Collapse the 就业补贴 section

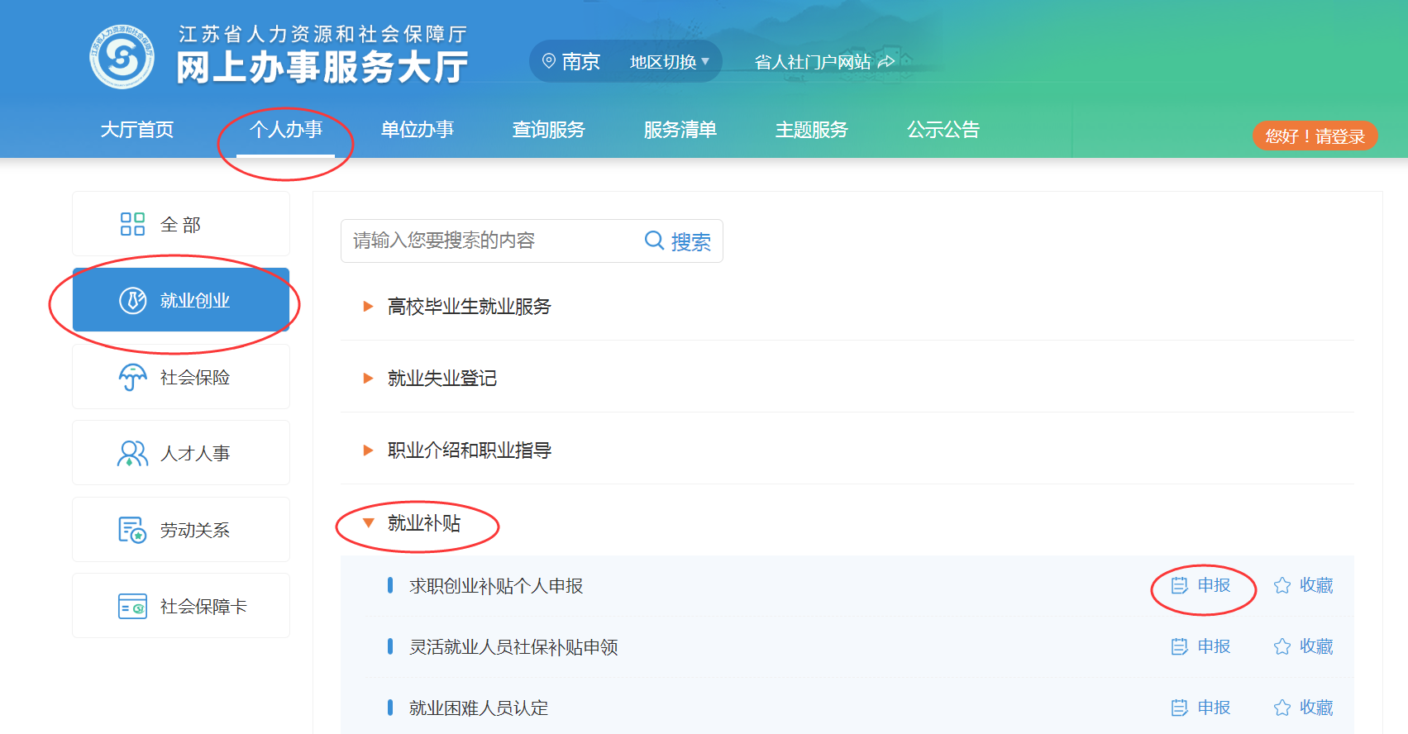(x=369, y=523)
